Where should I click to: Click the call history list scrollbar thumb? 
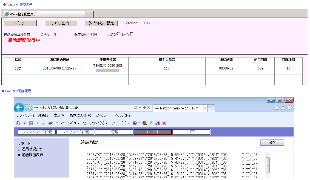[268, 164]
